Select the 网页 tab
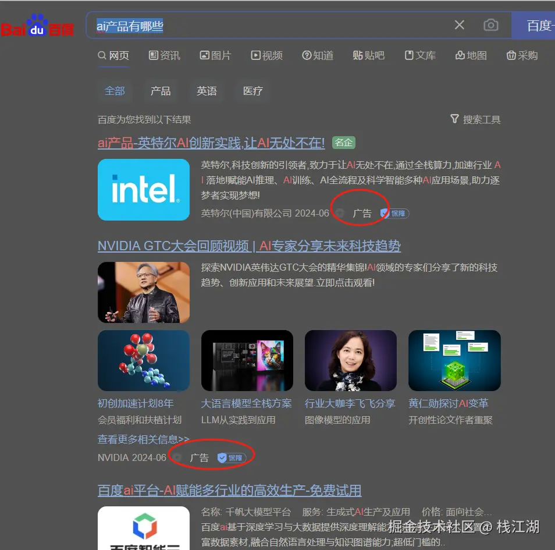 (x=113, y=55)
